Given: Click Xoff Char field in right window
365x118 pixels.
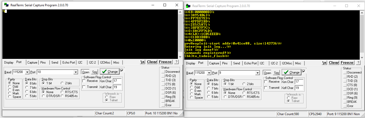Looking at the screenshot, I should [x=299, y=88].
